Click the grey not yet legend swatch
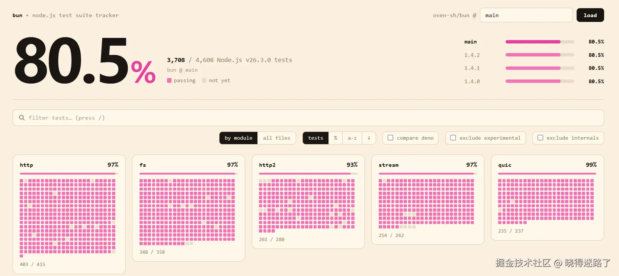Screen dimensions: 619x276 point(204,81)
